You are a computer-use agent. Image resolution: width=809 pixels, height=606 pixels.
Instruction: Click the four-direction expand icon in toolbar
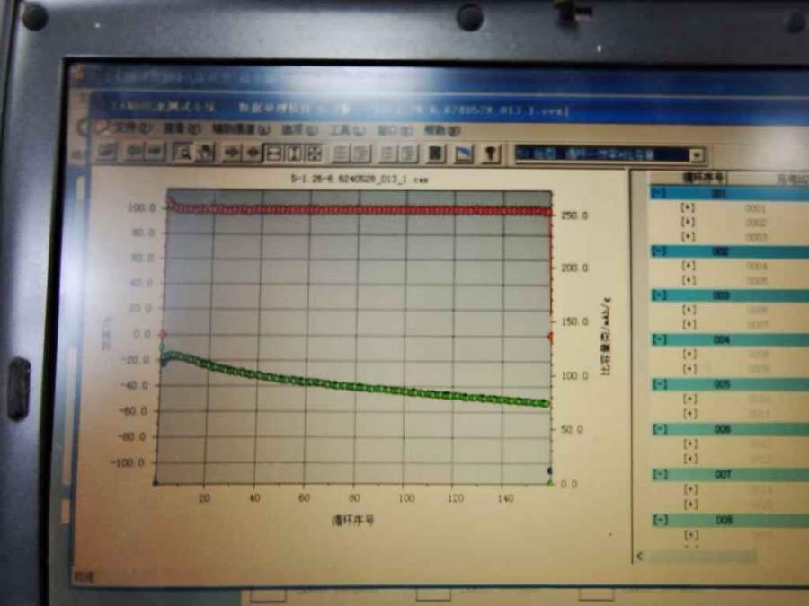314,154
